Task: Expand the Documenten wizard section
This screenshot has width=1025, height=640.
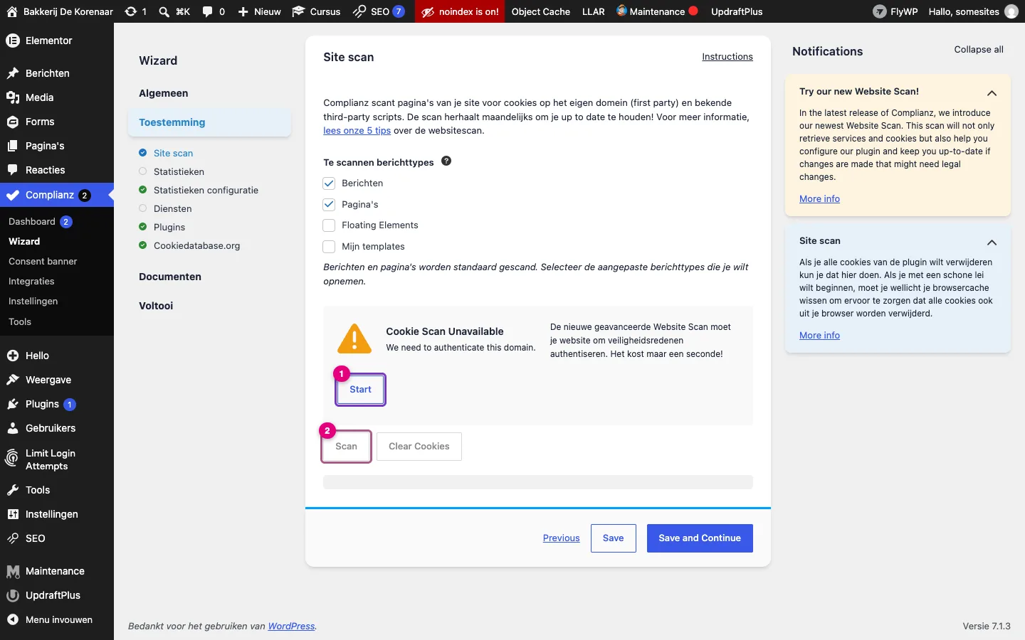Action: coord(170,277)
